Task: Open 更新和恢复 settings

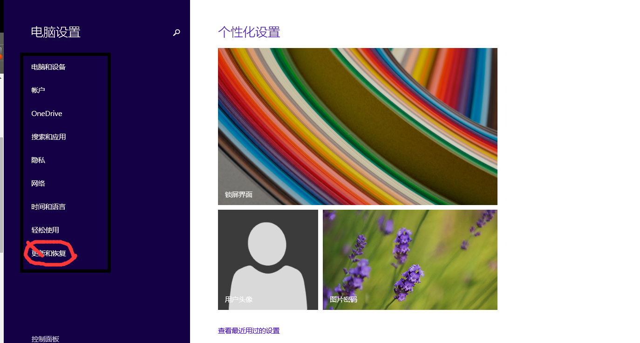Action: click(48, 254)
